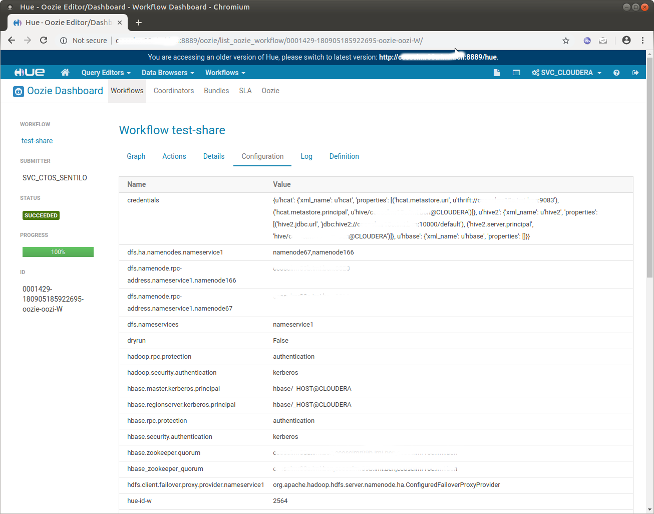Viewport: 654px width, 514px height.
Task: Open the Coordinators section
Action: pos(174,91)
